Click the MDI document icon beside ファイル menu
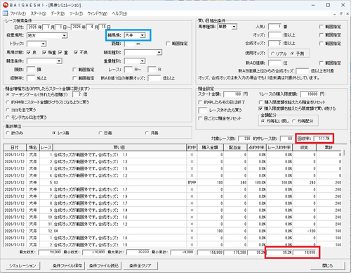Image resolution: width=351 pixels, height=273 pixels. coord(5,13)
